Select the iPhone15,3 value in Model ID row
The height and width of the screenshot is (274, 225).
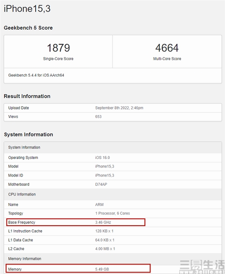[105, 175]
